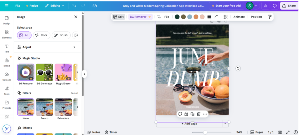Select the Brush area option
The height and width of the screenshot is (135, 299).
tap(61, 35)
